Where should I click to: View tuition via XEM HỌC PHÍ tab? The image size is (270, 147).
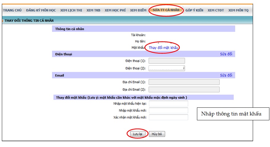(x=115, y=10)
